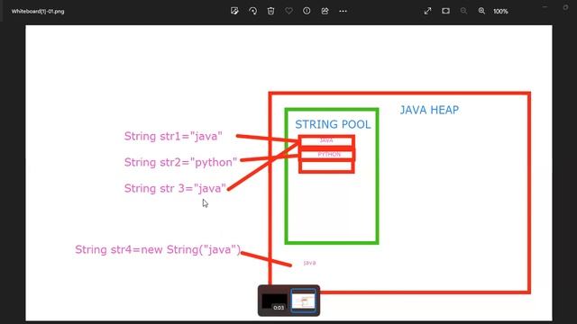Click the String str2="python" text
The image size is (577, 324).
point(180,162)
